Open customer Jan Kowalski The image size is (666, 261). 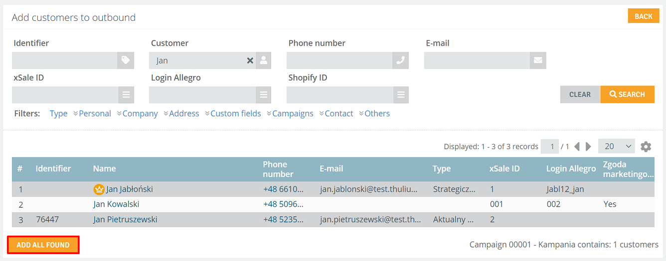116,204
